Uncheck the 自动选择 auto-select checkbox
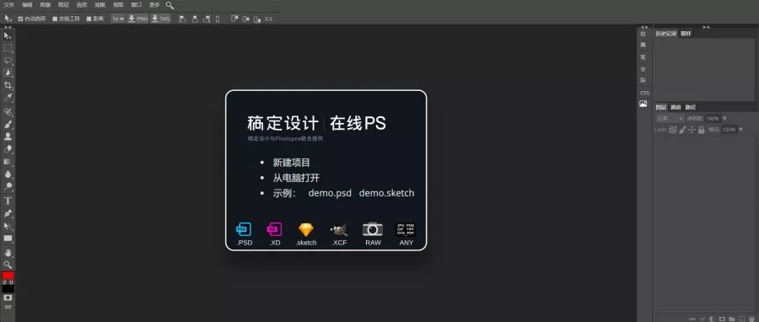Viewport: 759px width, 322px height. (21, 19)
